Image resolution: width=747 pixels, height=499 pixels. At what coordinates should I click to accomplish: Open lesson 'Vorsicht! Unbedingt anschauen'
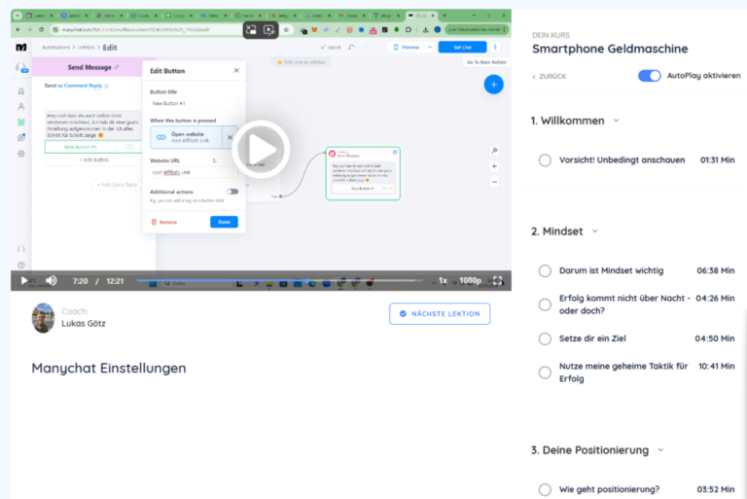pyautogui.click(x=622, y=160)
